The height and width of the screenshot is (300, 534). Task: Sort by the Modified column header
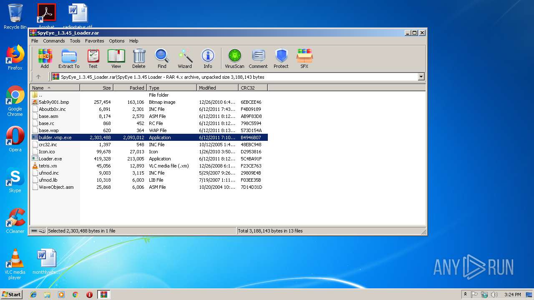point(217,88)
